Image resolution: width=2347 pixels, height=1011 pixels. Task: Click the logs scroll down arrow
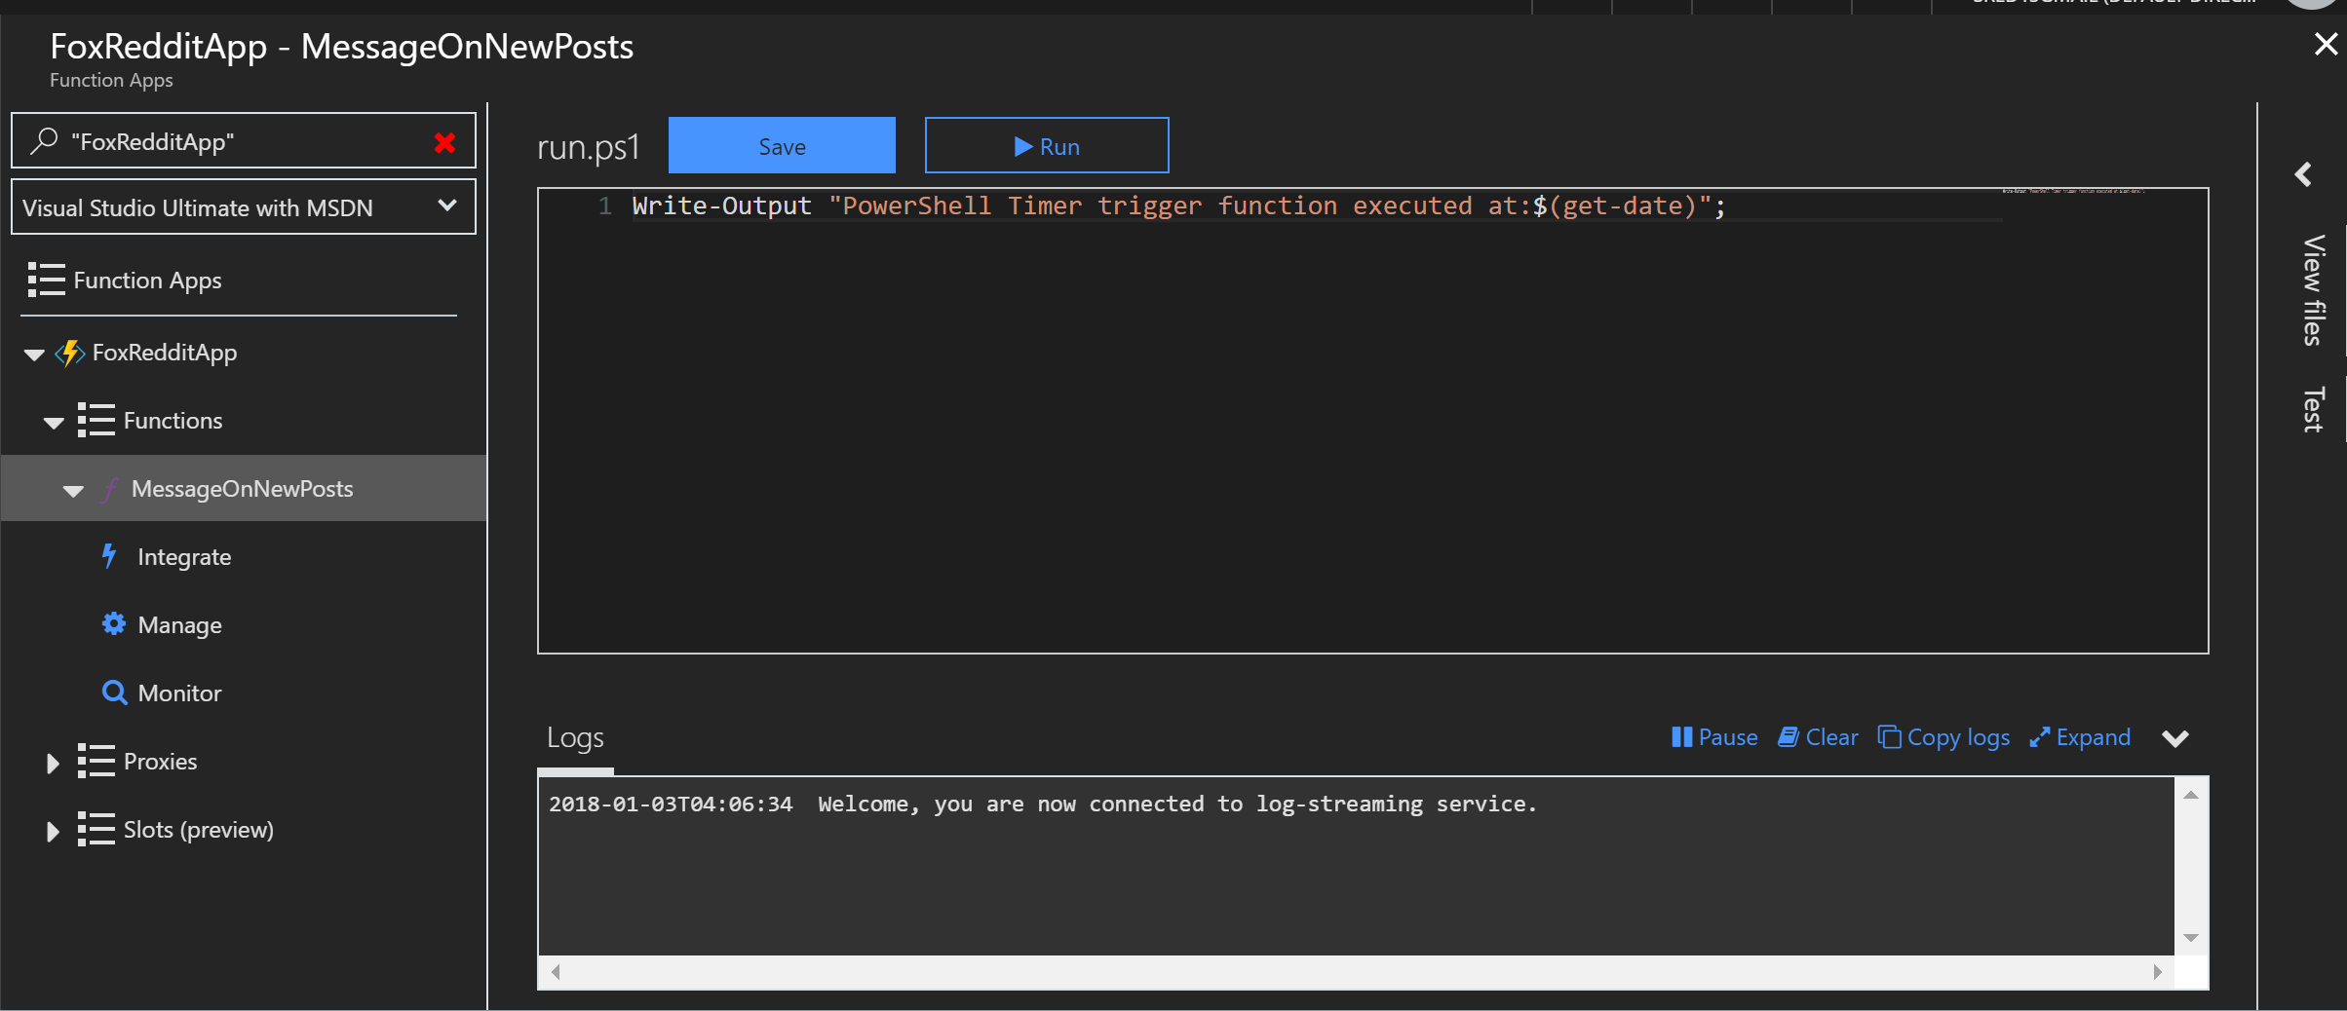tap(2190, 937)
